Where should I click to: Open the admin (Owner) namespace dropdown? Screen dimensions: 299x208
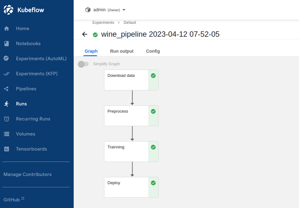point(105,9)
